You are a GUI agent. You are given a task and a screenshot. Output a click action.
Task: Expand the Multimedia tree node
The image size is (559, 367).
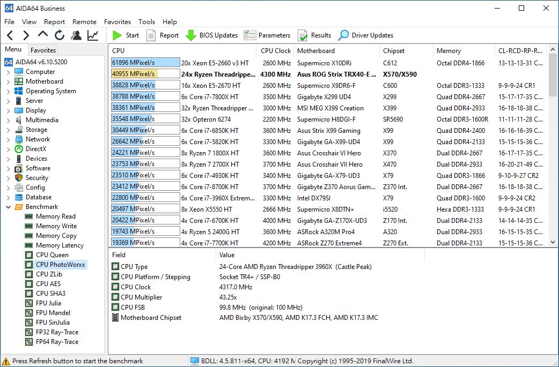pos(8,120)
